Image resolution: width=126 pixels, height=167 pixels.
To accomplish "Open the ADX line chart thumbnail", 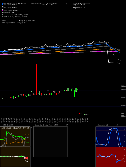I will pyautogui.click(x=15, y=137).
